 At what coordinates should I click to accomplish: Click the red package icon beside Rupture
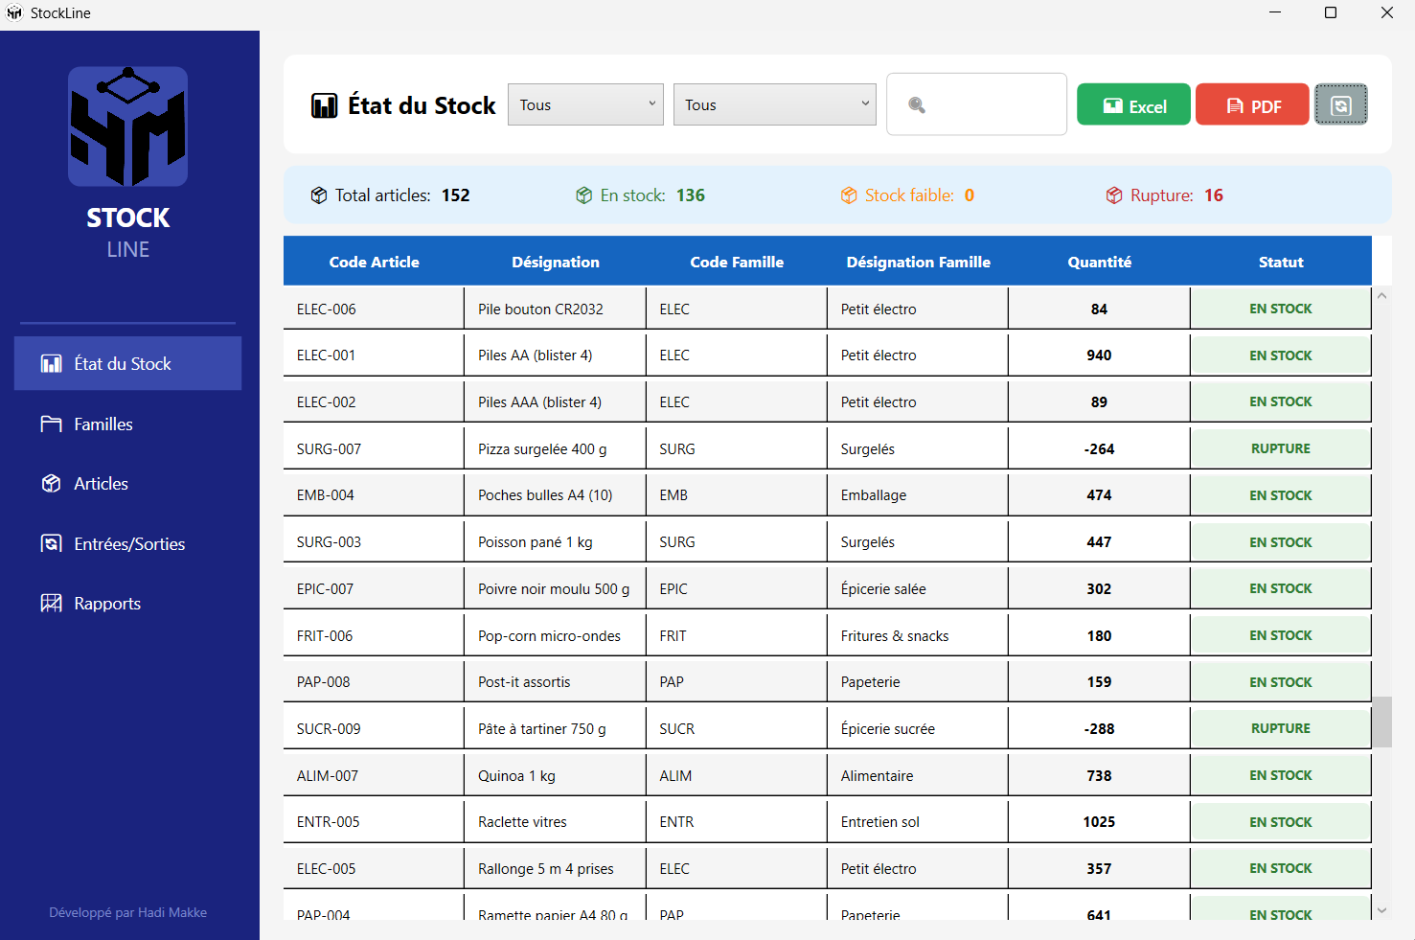pos(1113,195)
